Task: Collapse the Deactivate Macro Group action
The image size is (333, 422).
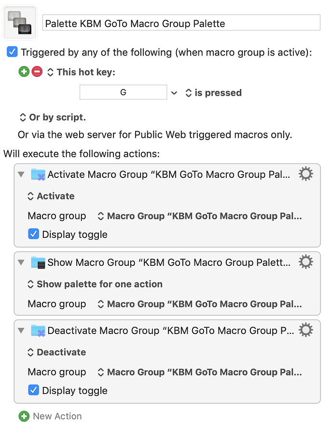Action: click(21, 331)
